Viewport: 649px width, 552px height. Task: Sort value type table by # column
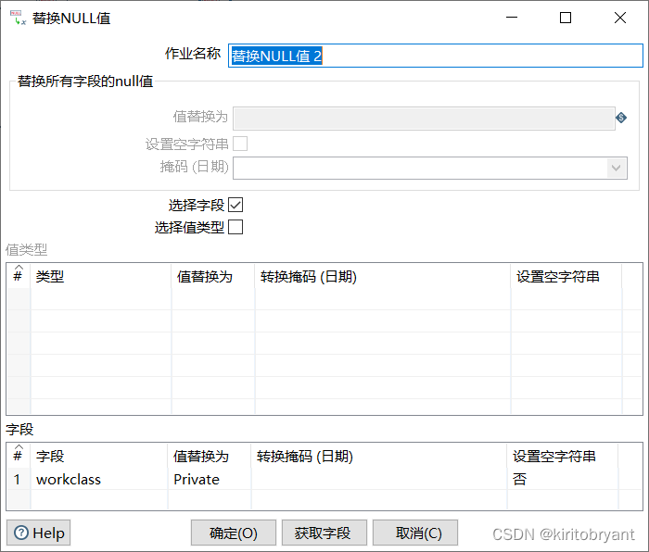(18, 276)
